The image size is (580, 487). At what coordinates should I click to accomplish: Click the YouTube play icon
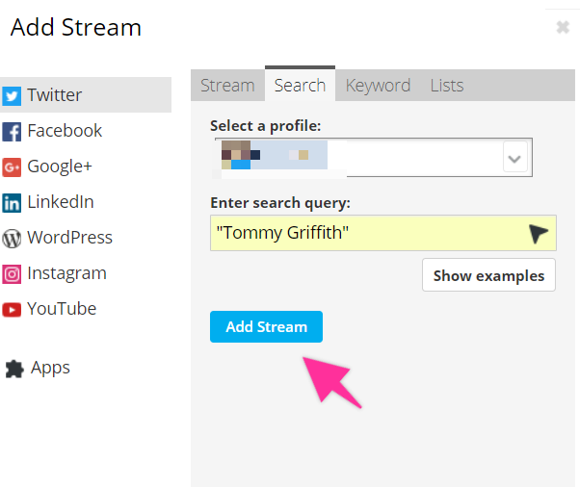tap(13, 309)
